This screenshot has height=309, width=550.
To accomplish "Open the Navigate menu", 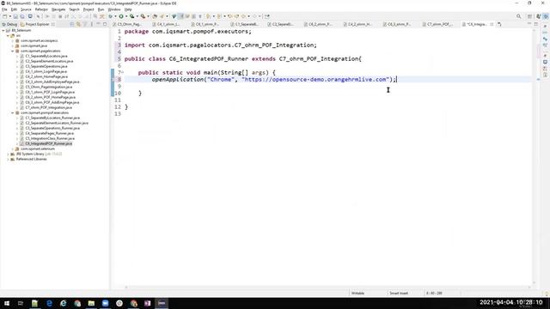I will tap(58, 9).
